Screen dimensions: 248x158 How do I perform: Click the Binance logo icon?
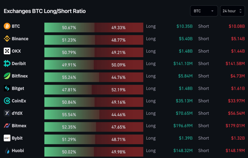point(7,39)
